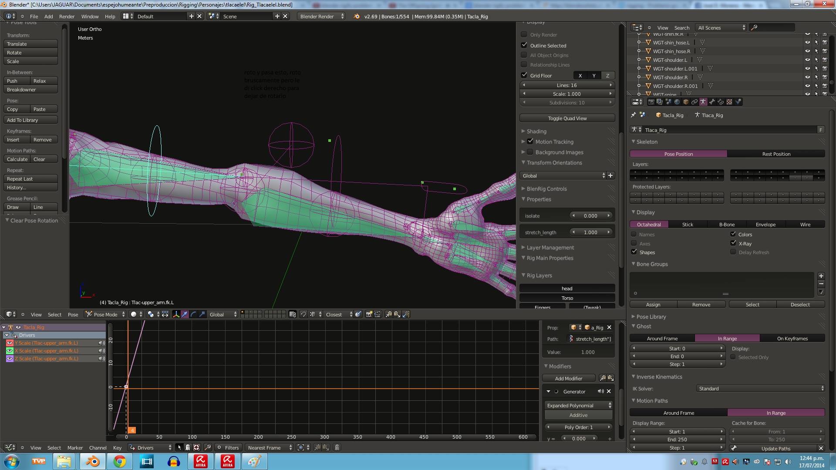Click the OpenGL render camera icon

click(x=369, y=314)
